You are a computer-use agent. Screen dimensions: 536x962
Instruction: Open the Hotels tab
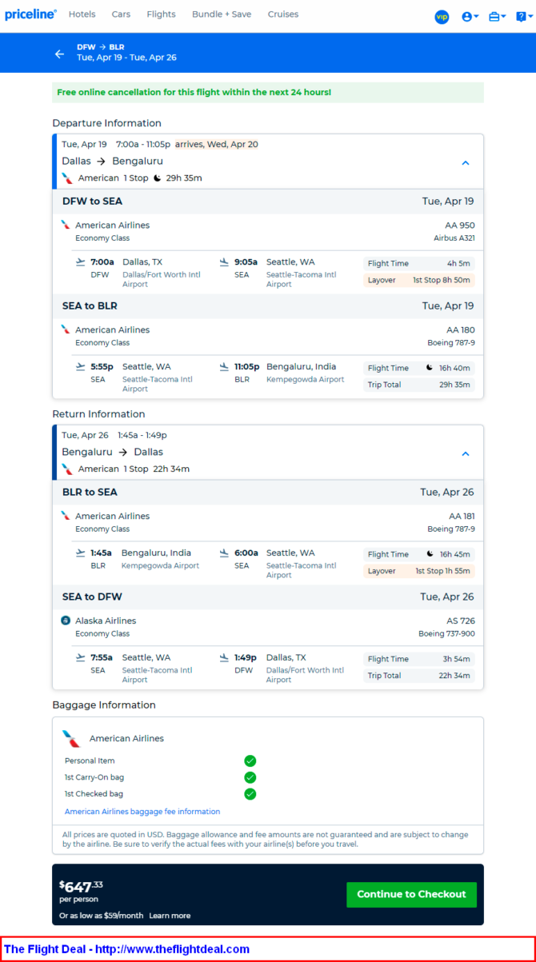pos(82,14)
